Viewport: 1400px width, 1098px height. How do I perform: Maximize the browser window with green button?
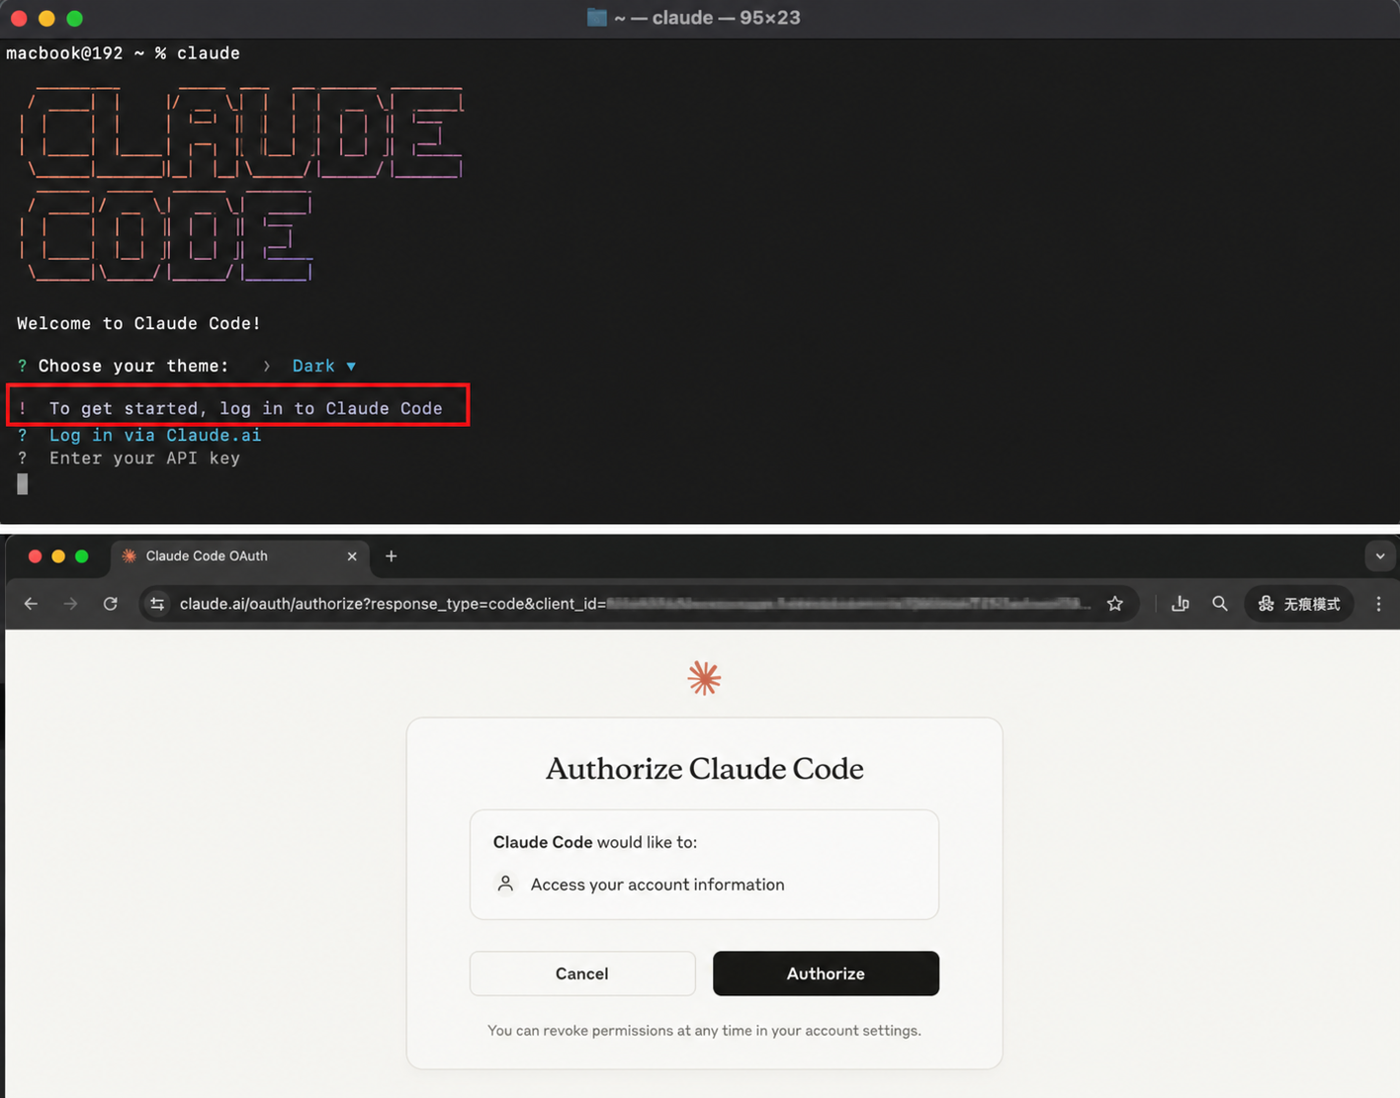(82, 556)
